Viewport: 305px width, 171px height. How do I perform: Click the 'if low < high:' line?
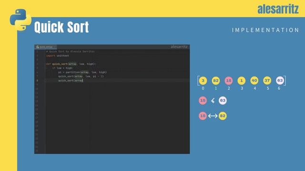(62, 68)
